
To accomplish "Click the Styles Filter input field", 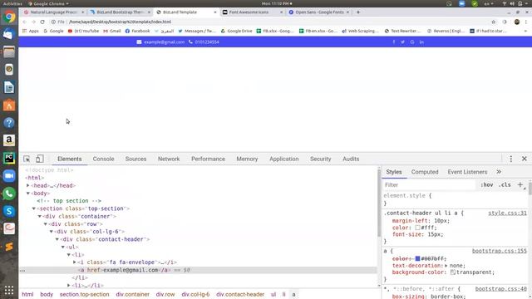I will (x=429, y=184).
